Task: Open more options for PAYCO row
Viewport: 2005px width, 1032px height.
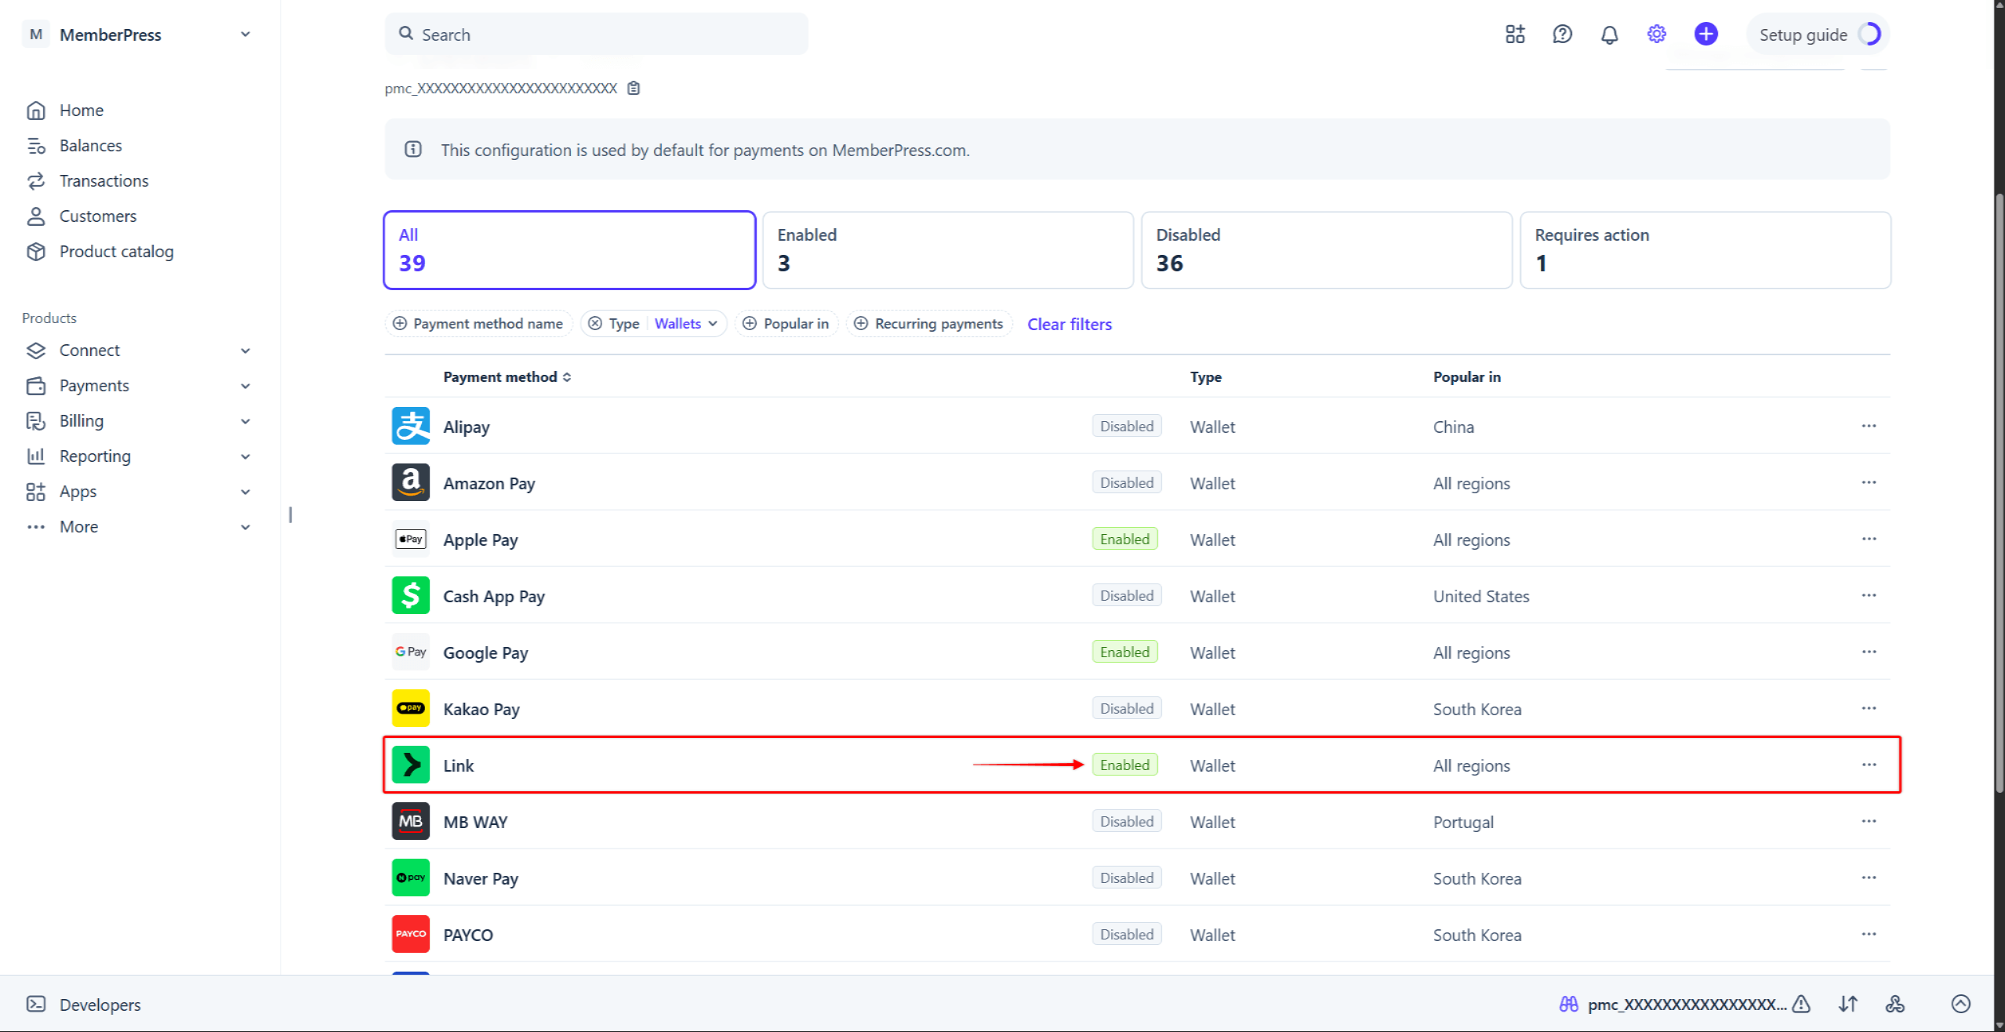Action: click(1869, 934)
